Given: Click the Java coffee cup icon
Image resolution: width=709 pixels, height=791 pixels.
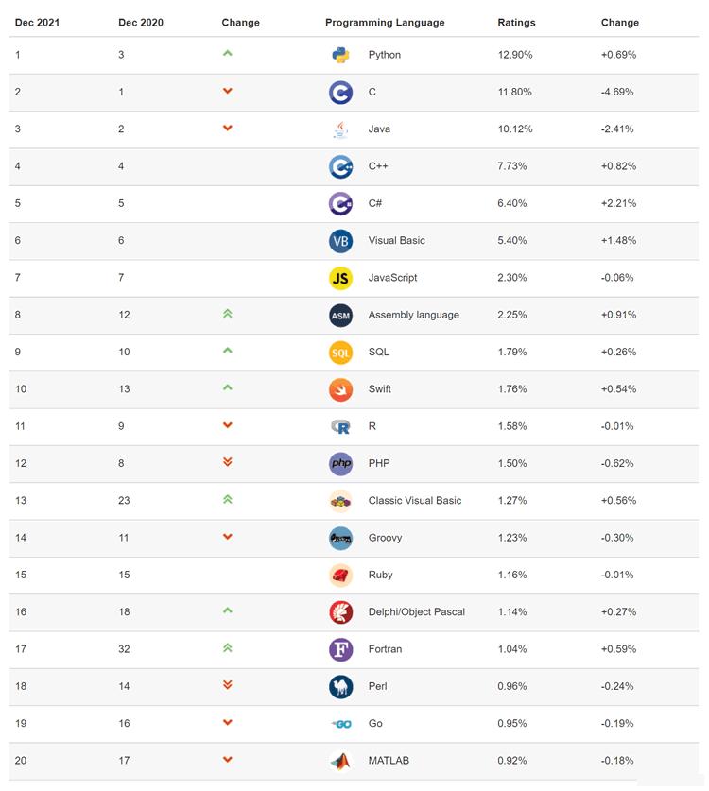Looking at the screenshot, I should click(x=340, y=129).
